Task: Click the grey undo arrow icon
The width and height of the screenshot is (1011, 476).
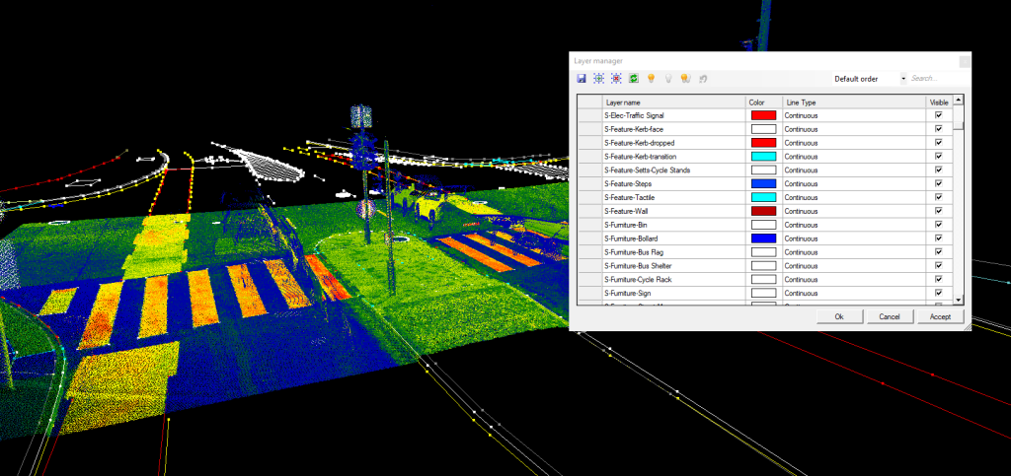Action: (x=702, y=79)
